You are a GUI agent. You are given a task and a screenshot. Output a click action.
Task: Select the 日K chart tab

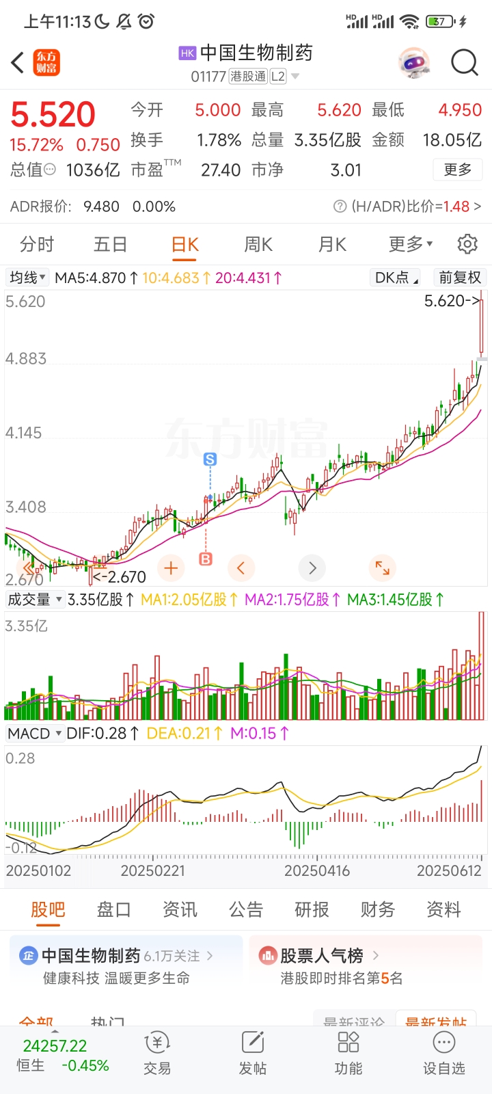click(184, 244)
